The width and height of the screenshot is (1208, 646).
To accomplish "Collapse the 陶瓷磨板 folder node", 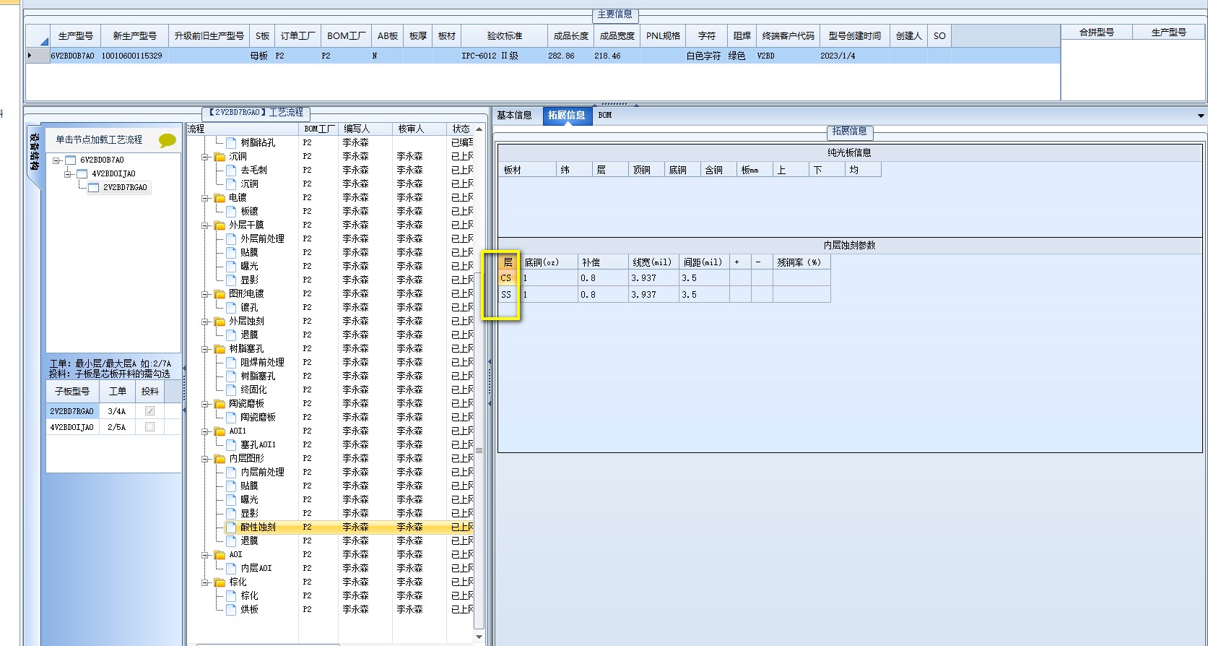I will [205, 403].
